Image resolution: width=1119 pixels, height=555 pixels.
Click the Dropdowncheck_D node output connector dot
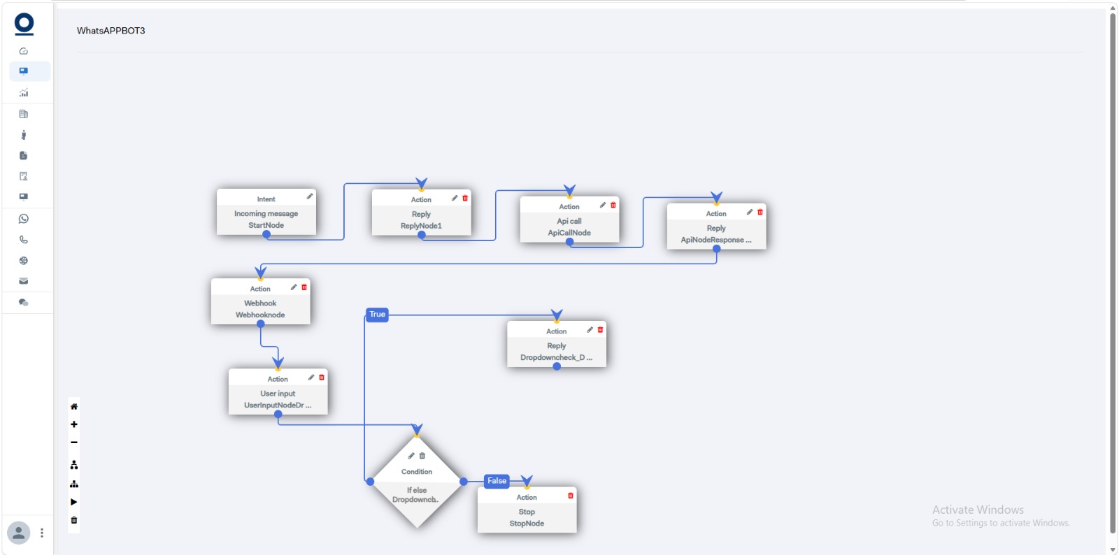tap(557, 366)
